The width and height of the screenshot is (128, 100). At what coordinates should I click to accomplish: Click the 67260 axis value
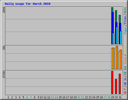coord(4,74)
